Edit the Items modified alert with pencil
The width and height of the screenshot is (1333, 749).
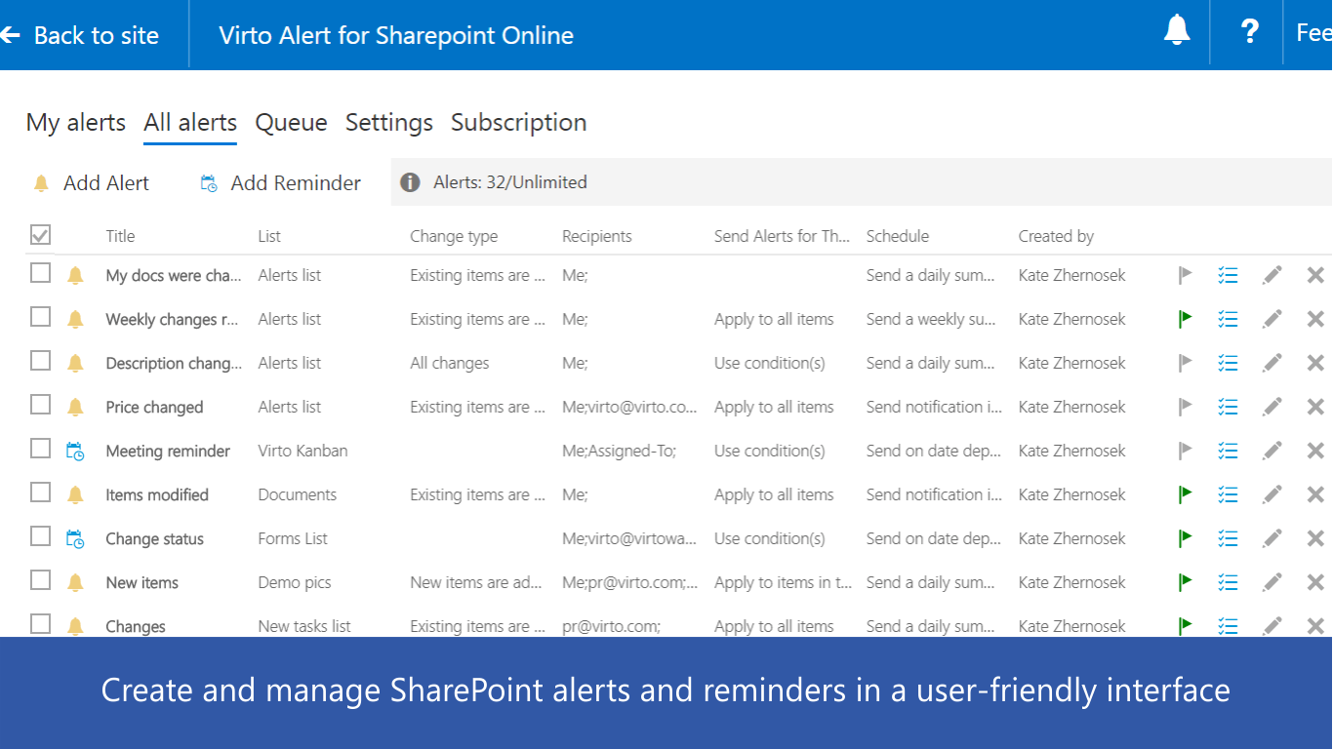tap(1272, 494)
